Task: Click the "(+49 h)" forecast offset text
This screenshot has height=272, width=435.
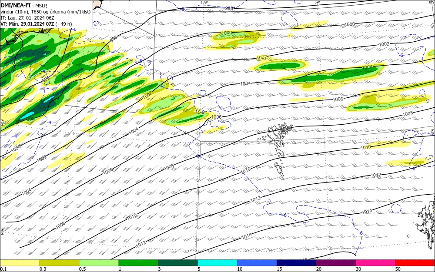Action: 64,24
